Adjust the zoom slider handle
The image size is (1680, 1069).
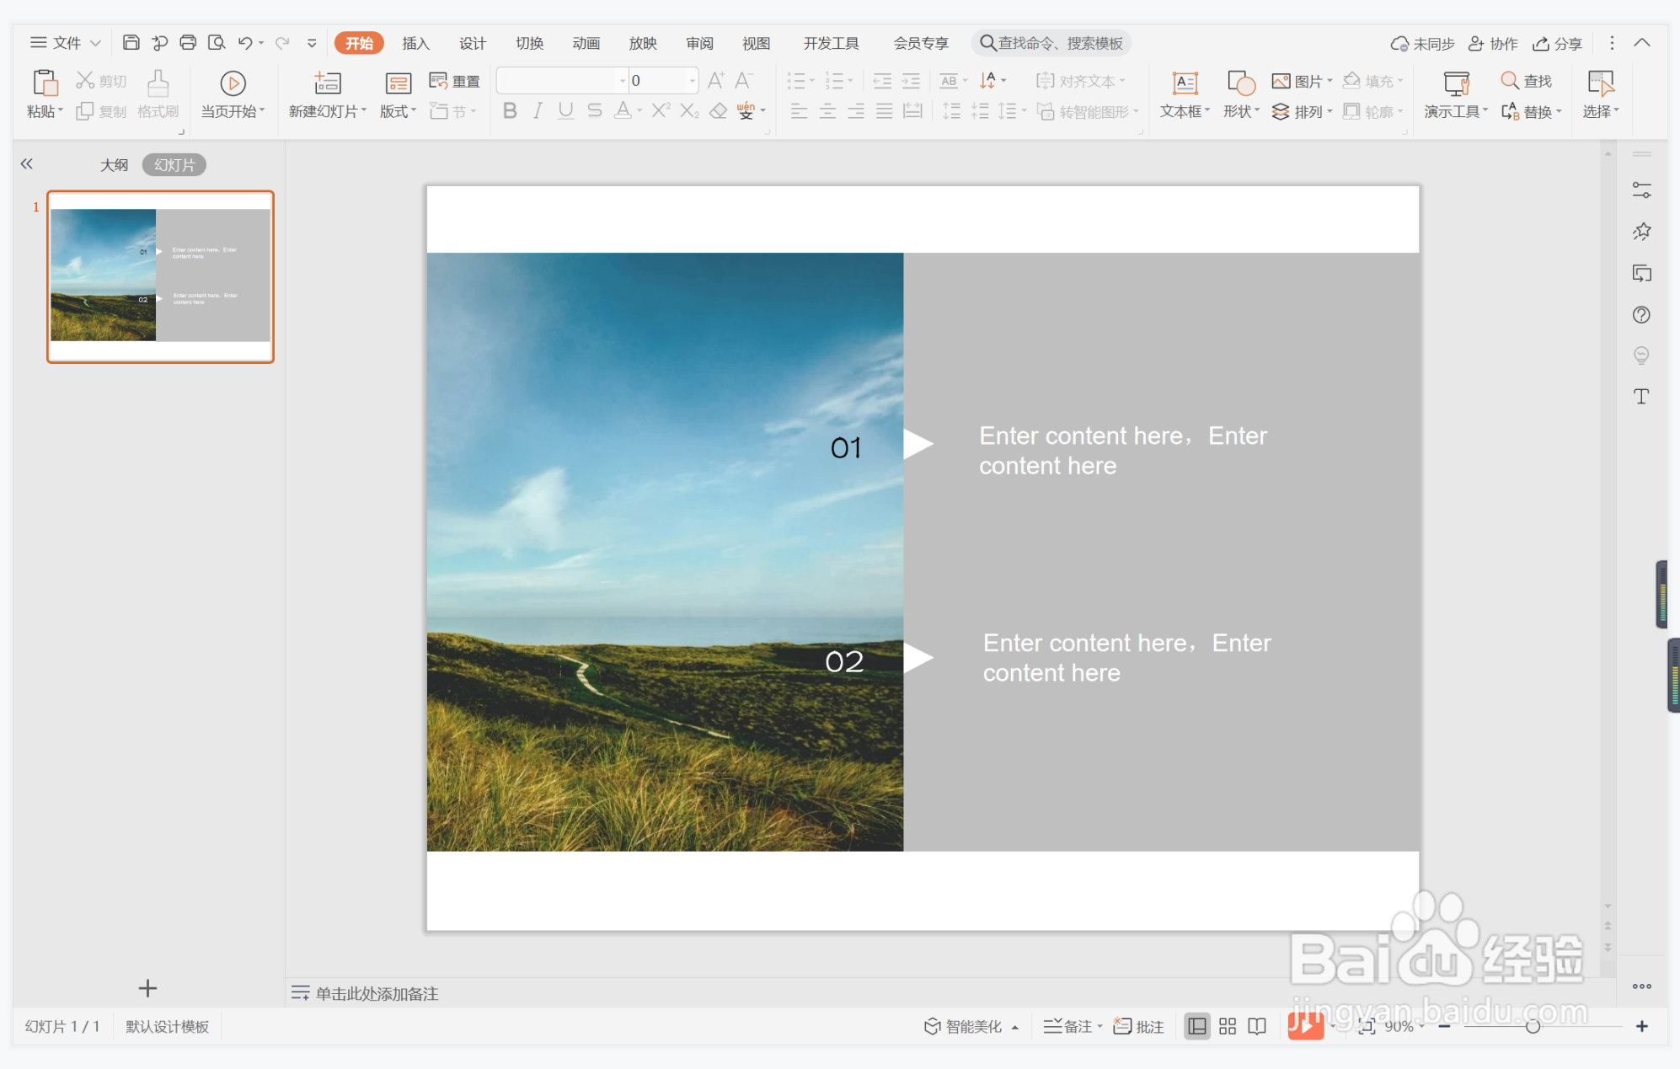click(1533, 1026)
